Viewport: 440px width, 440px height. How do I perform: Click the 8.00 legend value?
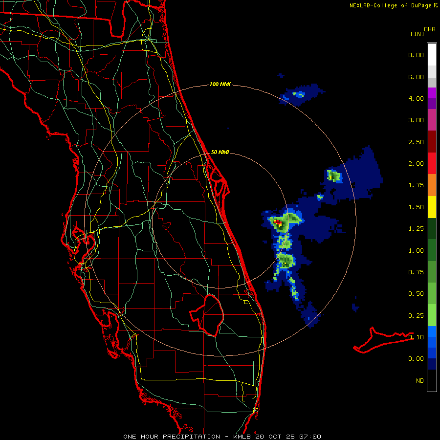tap(416, 55)
